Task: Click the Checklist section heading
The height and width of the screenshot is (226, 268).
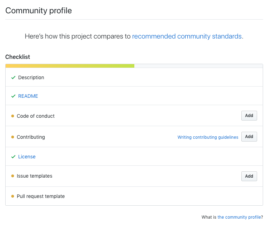Action: point(18,57)
